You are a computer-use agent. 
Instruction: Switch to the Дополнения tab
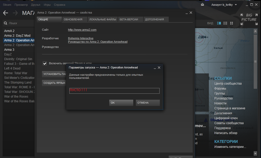(156, 20)
